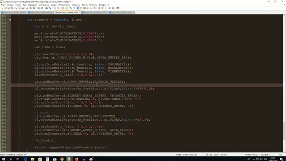
Task: Open the Windows Start menu
Action: coord(3,159)
